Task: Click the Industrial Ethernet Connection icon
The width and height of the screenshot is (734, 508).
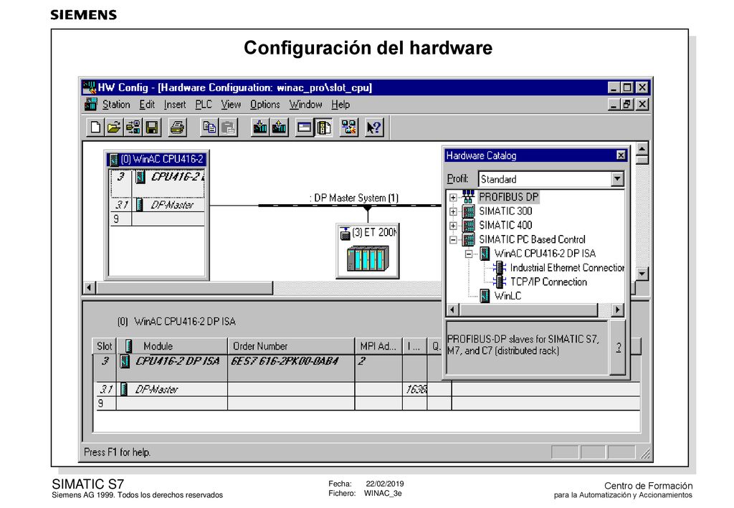Action: click(500, 267)
